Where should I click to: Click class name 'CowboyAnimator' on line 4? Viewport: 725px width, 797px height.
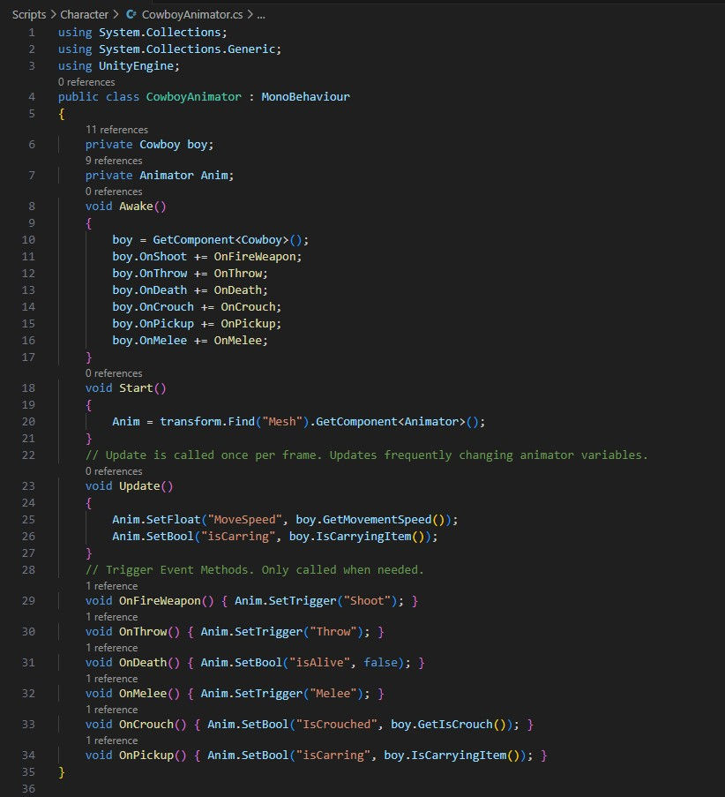(193, 97)
